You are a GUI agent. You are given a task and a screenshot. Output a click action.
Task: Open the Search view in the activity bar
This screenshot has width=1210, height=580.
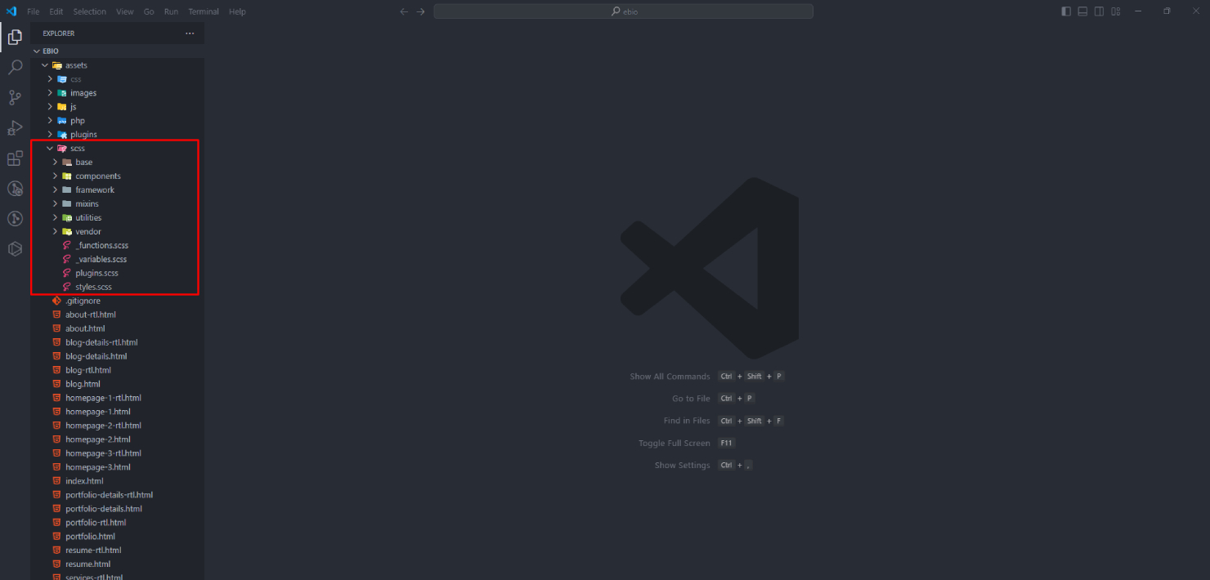pyautogui.click(x=15, y=67)
